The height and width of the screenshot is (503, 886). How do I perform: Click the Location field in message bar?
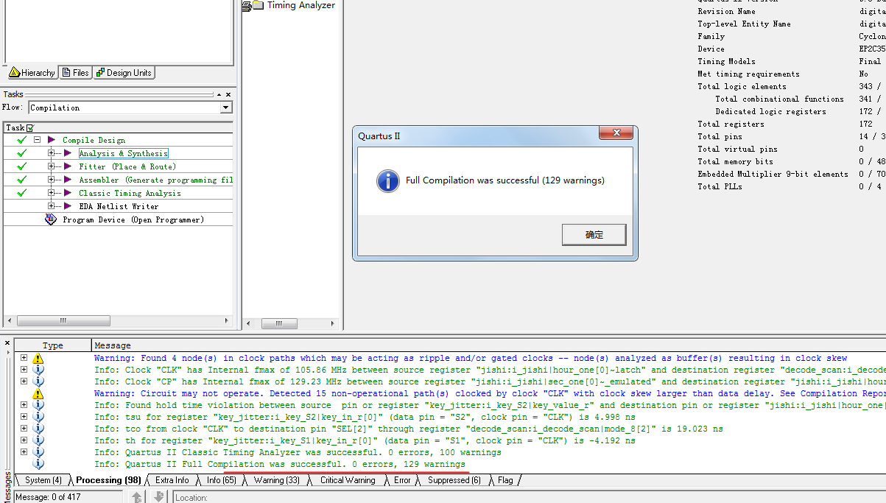click(x=529, y=497)
